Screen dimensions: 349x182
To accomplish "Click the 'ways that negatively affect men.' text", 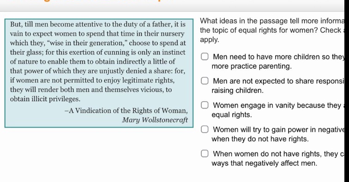I will click(264, 163).
